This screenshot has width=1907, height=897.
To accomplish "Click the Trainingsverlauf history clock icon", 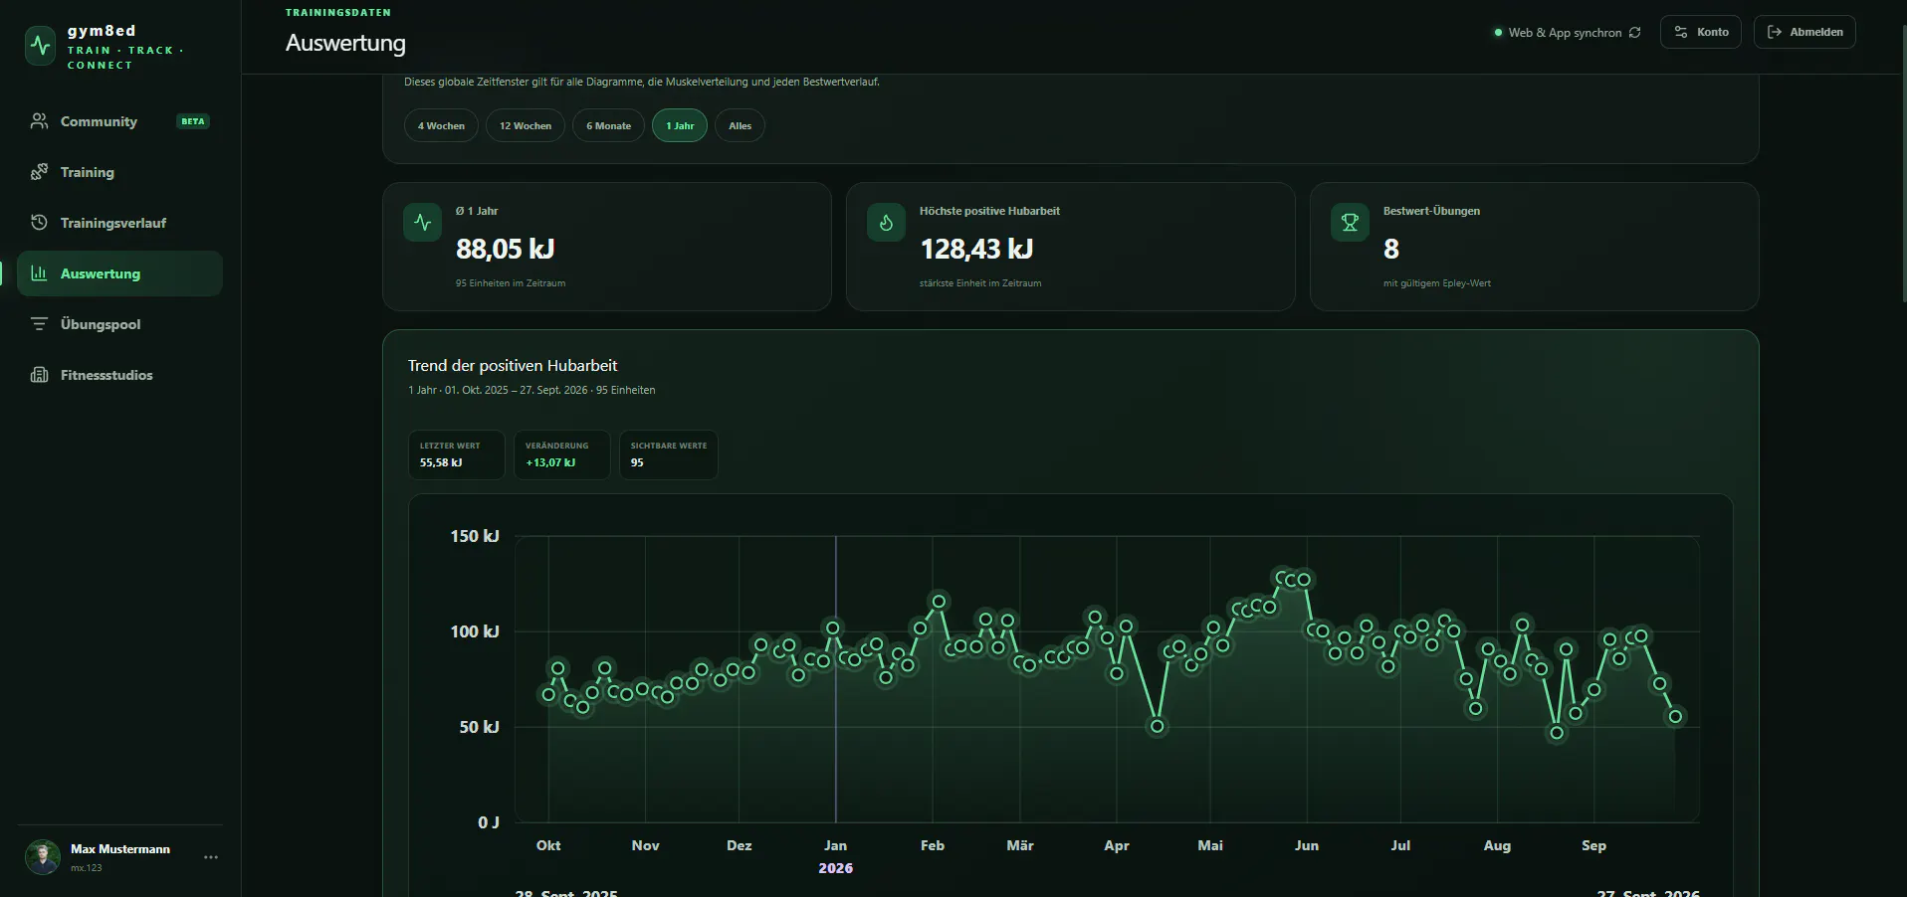I will (39, 223).
